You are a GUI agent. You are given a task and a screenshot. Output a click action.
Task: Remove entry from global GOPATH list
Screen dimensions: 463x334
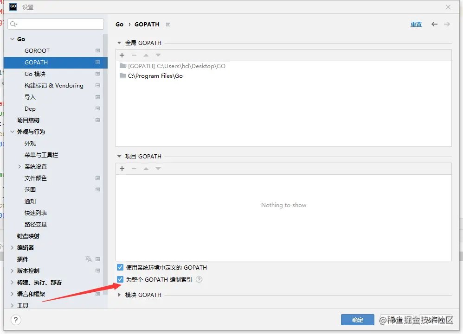pyautogui.click(x=134, y=55)
